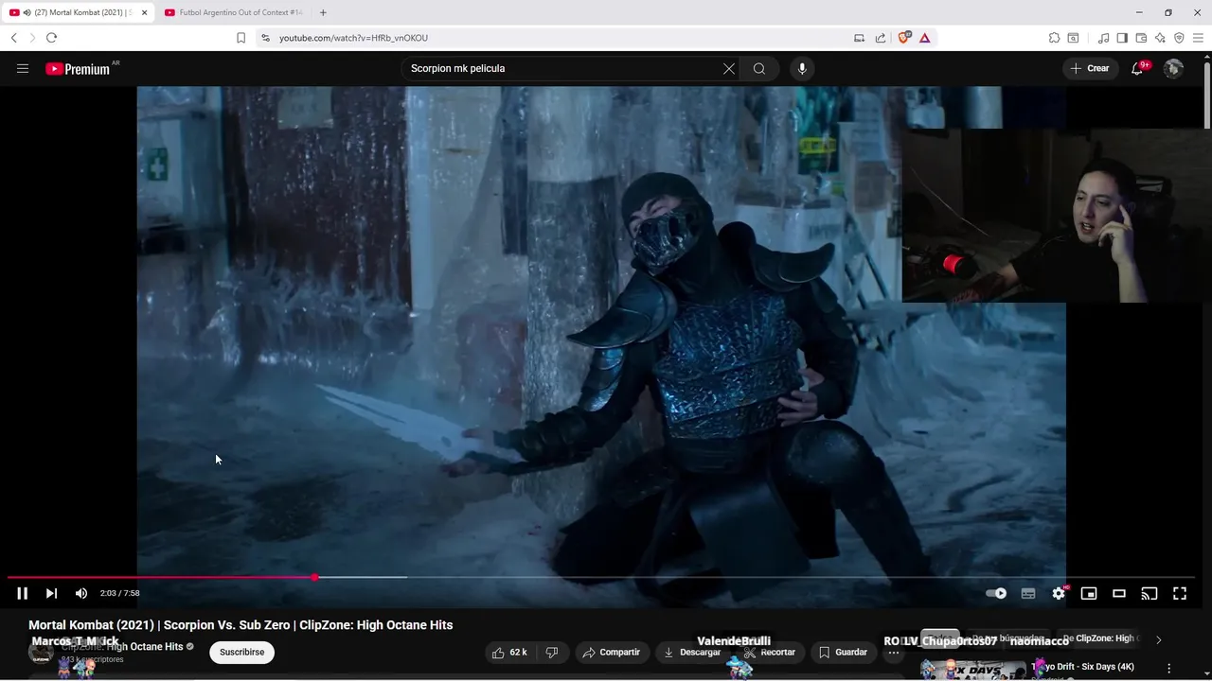The width and height of the screenshot is (1212, 681).
Task: Go back in browser history
Action: (x=13, y=38)
